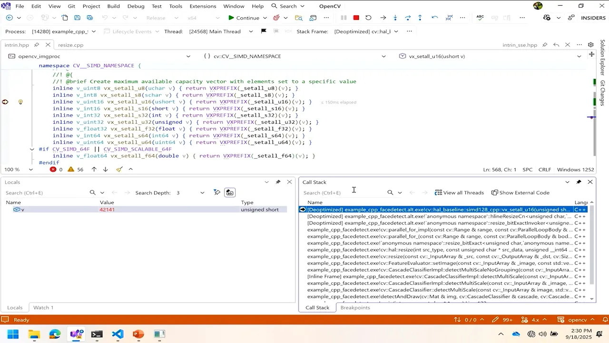Image resolution: width=609 pixels, height=343 pixels.
Task: Open PowerPoint from the Windows taskbar
Action: tap(138, 334)
